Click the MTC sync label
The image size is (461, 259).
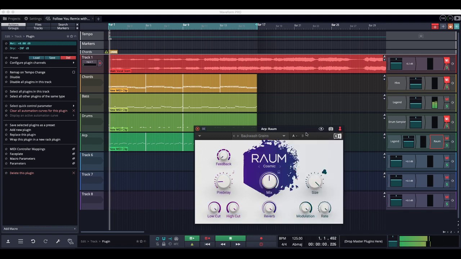coord(176,244)
